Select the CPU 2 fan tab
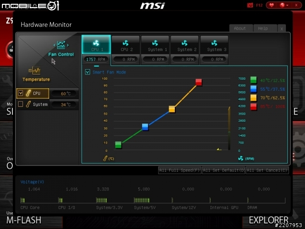Viewport: 305px width, 229px height. (x=126, y=44)
